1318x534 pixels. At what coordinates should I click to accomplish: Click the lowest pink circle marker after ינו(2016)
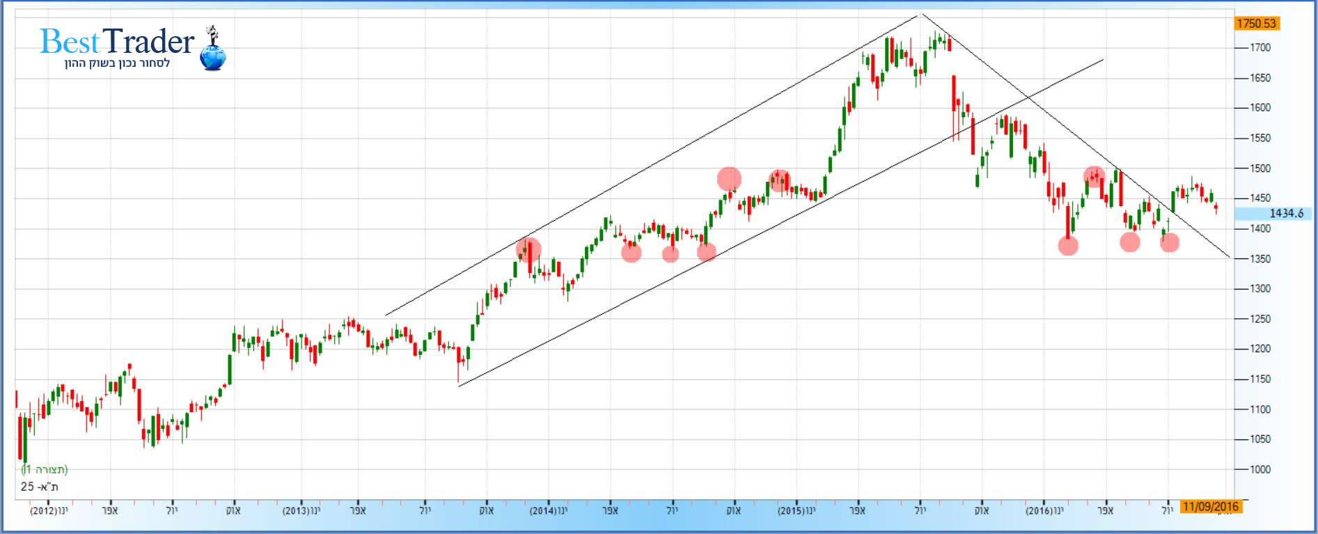point(1068,245)
